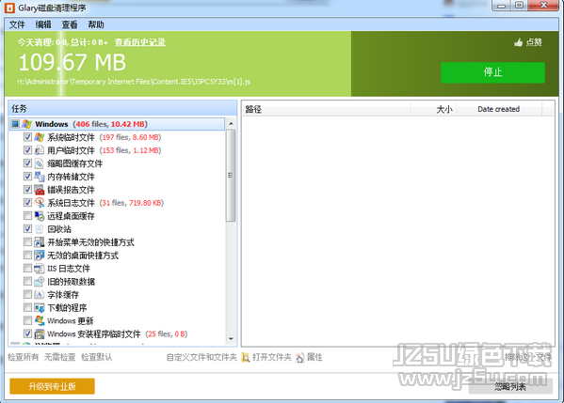
Task: Click scrollbar down arrow in task list
Action: coord(231,339)
